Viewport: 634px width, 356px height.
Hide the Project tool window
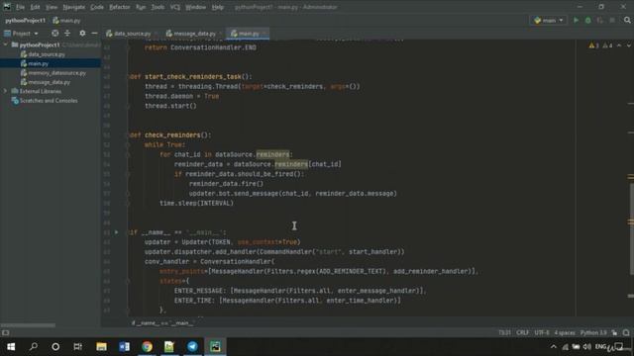pos(94,34)
